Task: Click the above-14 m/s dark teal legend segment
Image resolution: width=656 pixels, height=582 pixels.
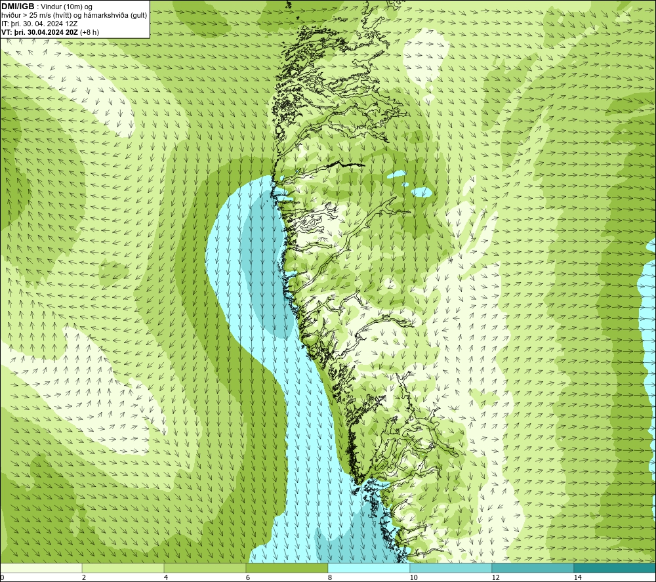Action: 615,568
